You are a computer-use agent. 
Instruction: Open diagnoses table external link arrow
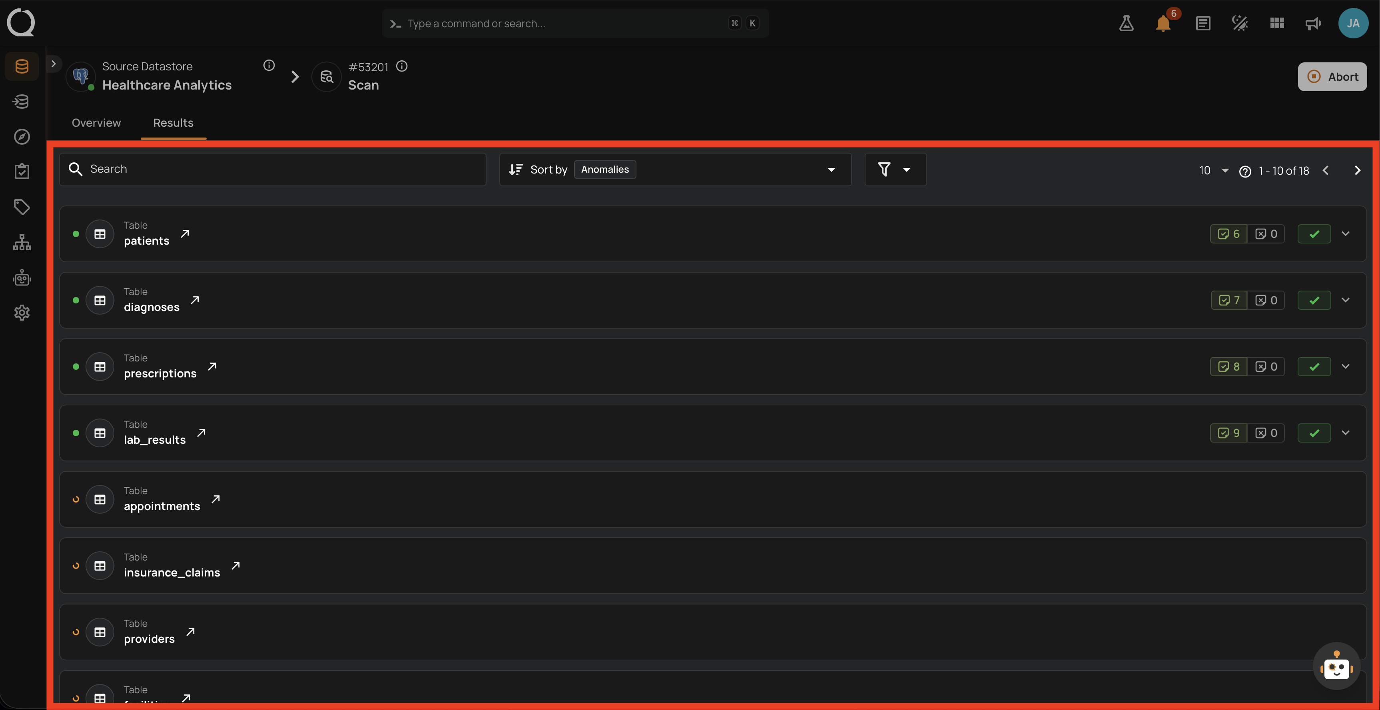195,300
